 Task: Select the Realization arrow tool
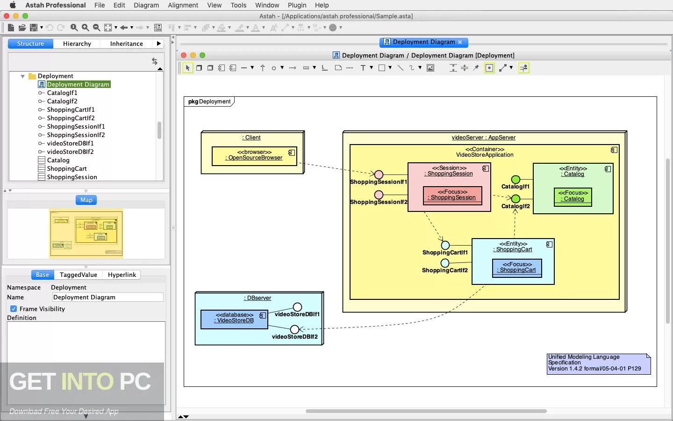point(263,68)
